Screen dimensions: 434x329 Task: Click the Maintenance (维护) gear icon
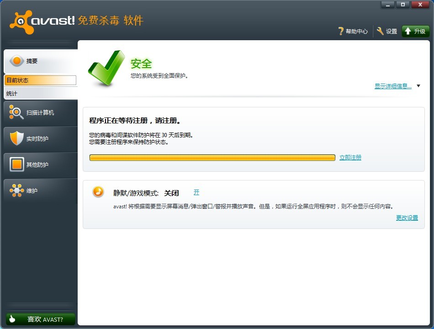point(16,191)
